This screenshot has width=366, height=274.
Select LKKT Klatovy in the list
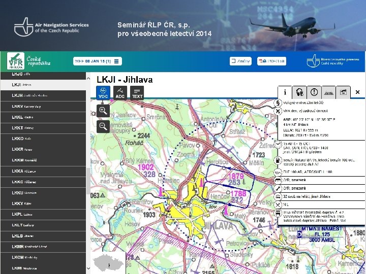pyautogui.click(x=43, y=128)
